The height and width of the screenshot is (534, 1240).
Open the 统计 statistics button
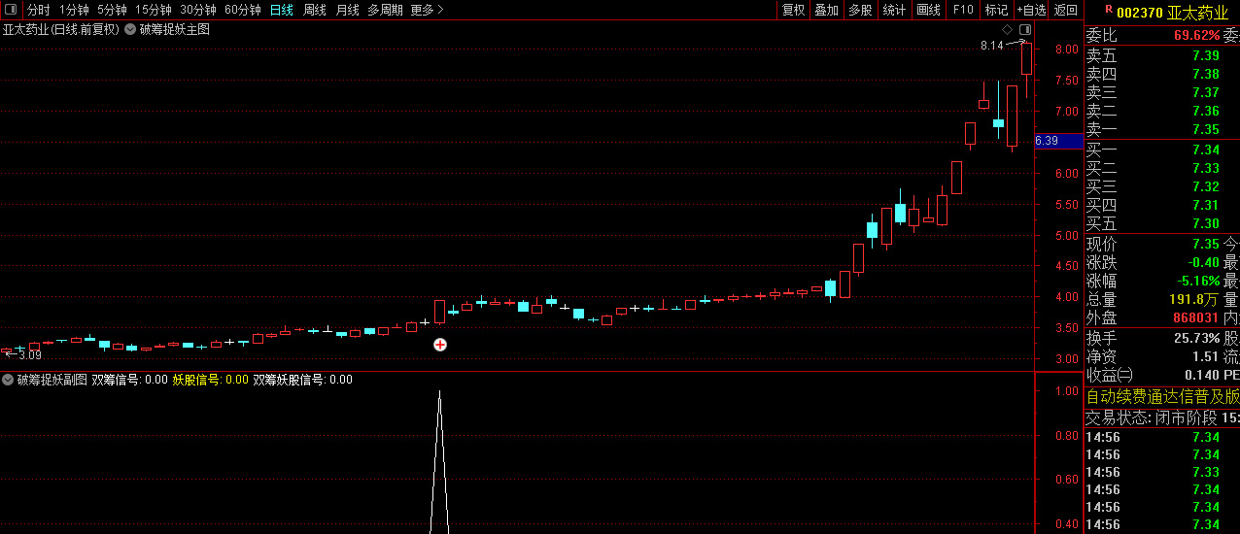point(894,10)
